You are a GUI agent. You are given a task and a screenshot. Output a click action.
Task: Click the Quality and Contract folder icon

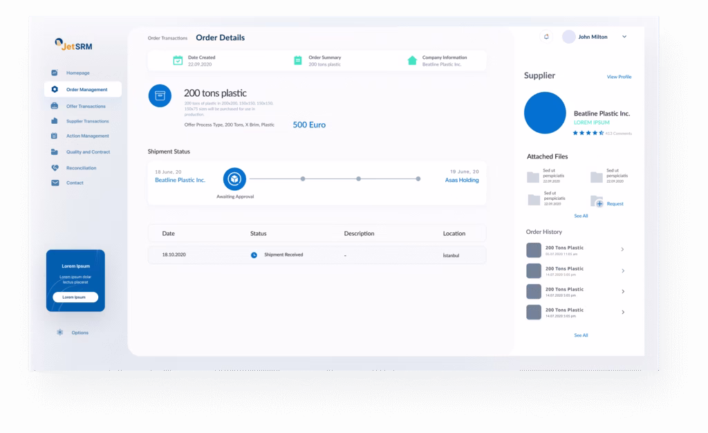(x=55, y=151)
